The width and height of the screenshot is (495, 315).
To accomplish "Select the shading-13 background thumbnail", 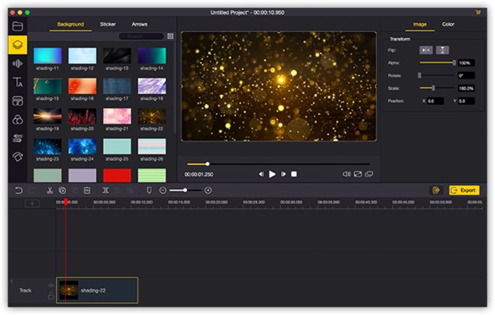I will tap(117, 56).
